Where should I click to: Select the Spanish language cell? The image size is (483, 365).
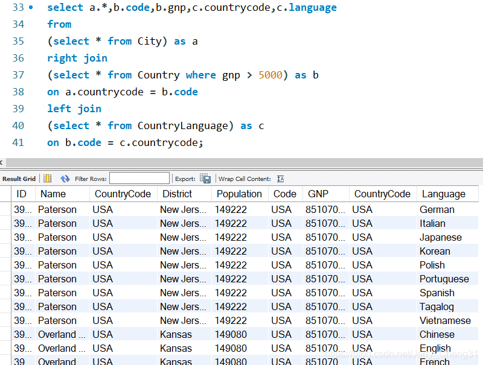pos(447,293)
